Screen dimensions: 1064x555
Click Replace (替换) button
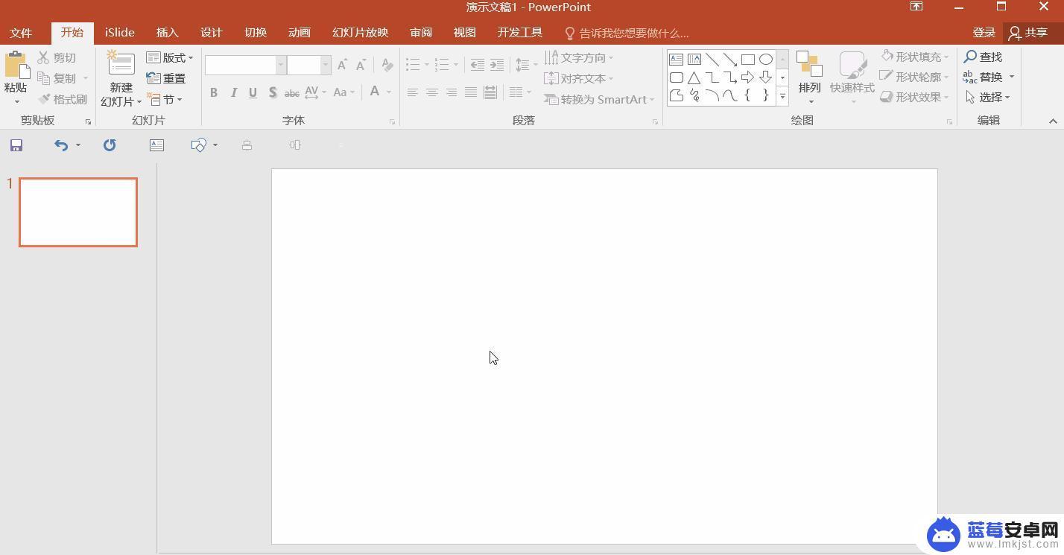983,77
